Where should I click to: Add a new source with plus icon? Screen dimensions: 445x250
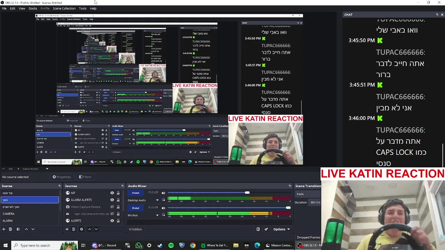pyautogui.click(x=67, y=229)
